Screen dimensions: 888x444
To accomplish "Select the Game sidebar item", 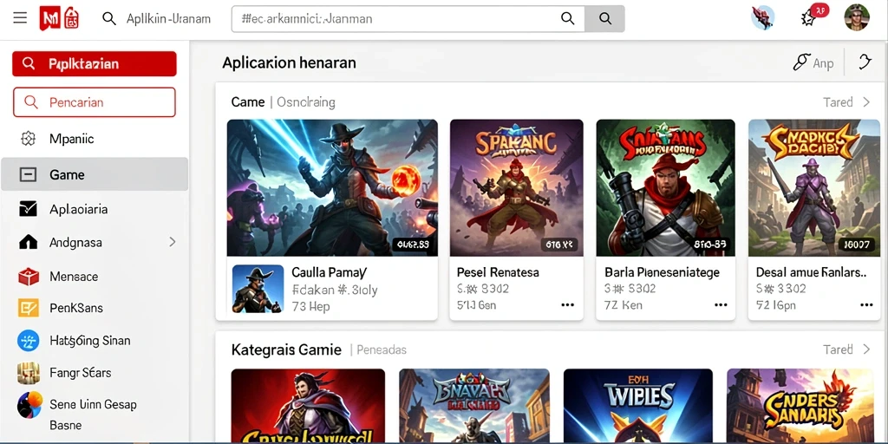I will 95,174.
